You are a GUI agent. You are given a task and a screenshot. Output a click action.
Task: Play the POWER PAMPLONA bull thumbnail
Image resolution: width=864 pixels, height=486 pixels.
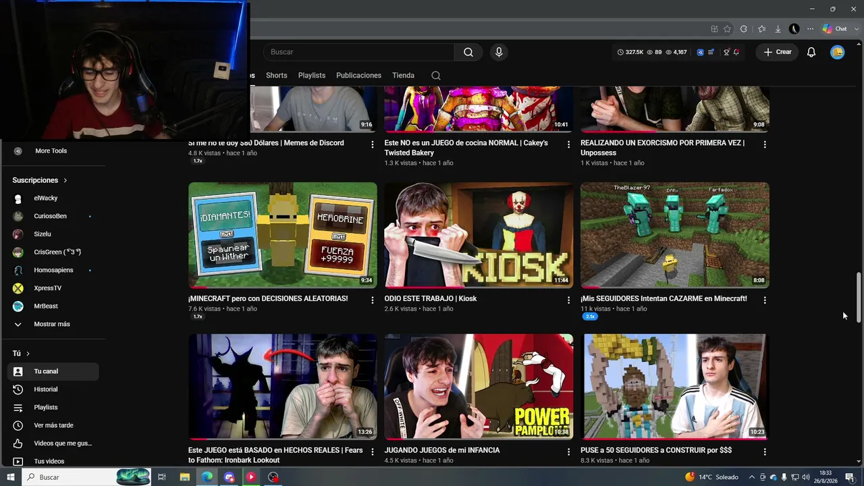(479, 387)
